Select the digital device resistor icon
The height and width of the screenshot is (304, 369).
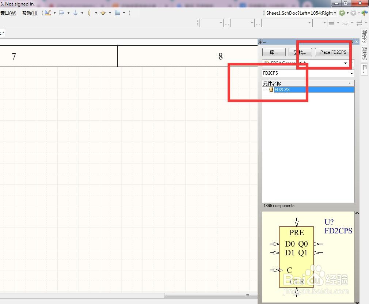coord(89,13)
